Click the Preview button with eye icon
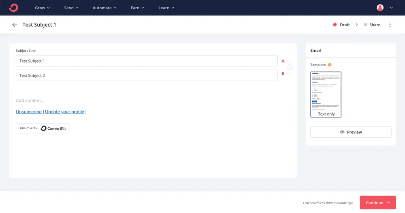405x213 pixels. point(351,132)
